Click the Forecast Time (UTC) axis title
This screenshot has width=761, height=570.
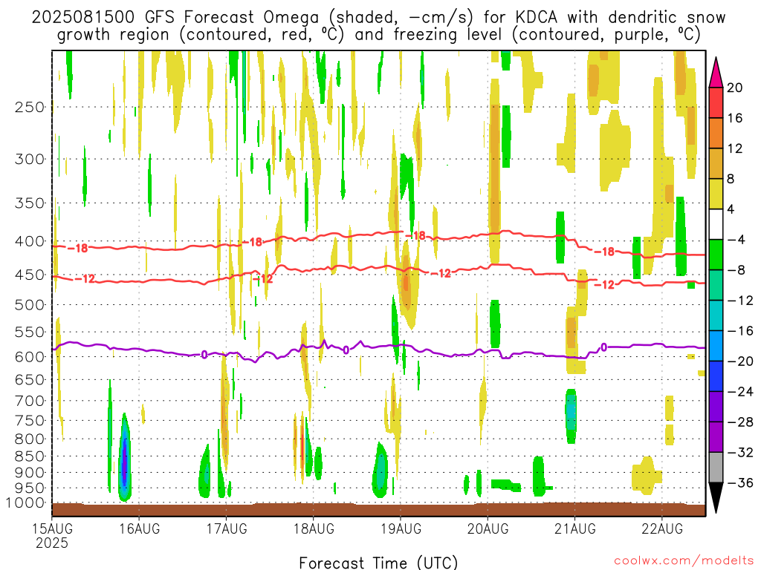tap(378, 563)
